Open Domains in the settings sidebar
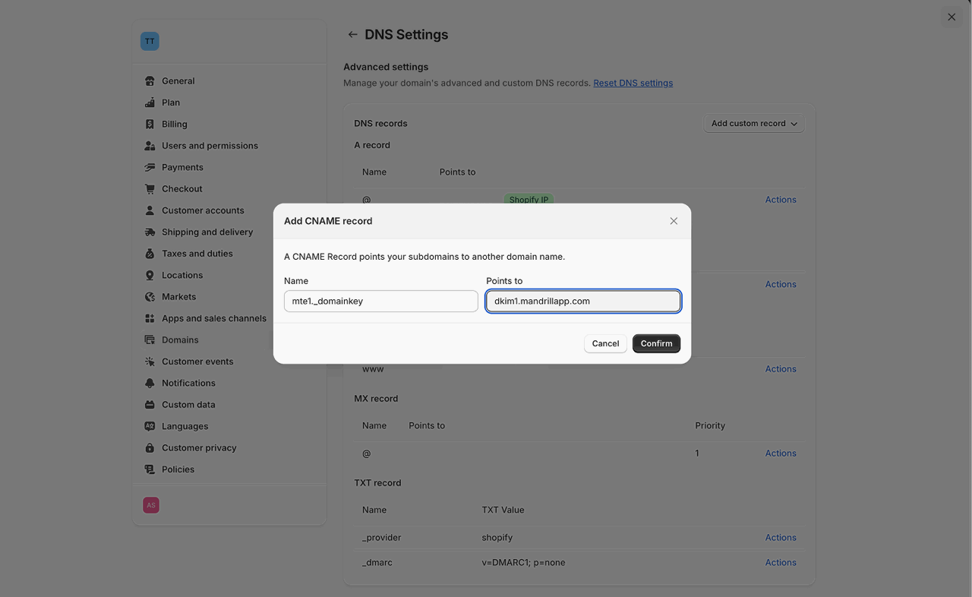The width and height of the screenshot is (972, 597). 180,340
